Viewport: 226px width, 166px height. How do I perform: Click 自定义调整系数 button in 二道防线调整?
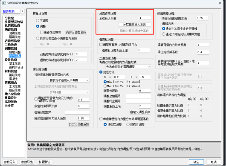click(140, 112)
